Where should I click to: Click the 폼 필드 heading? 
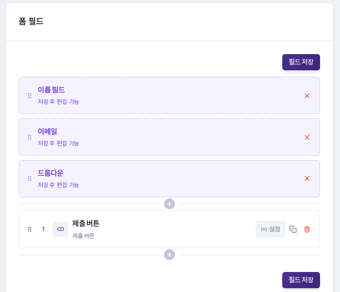[x=31, y=21]
